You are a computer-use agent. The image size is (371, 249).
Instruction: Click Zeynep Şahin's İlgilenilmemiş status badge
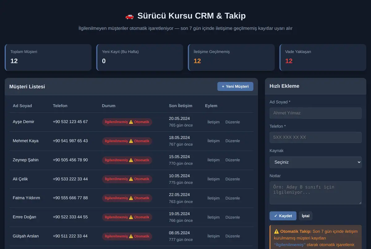click(x=127, y=160)
